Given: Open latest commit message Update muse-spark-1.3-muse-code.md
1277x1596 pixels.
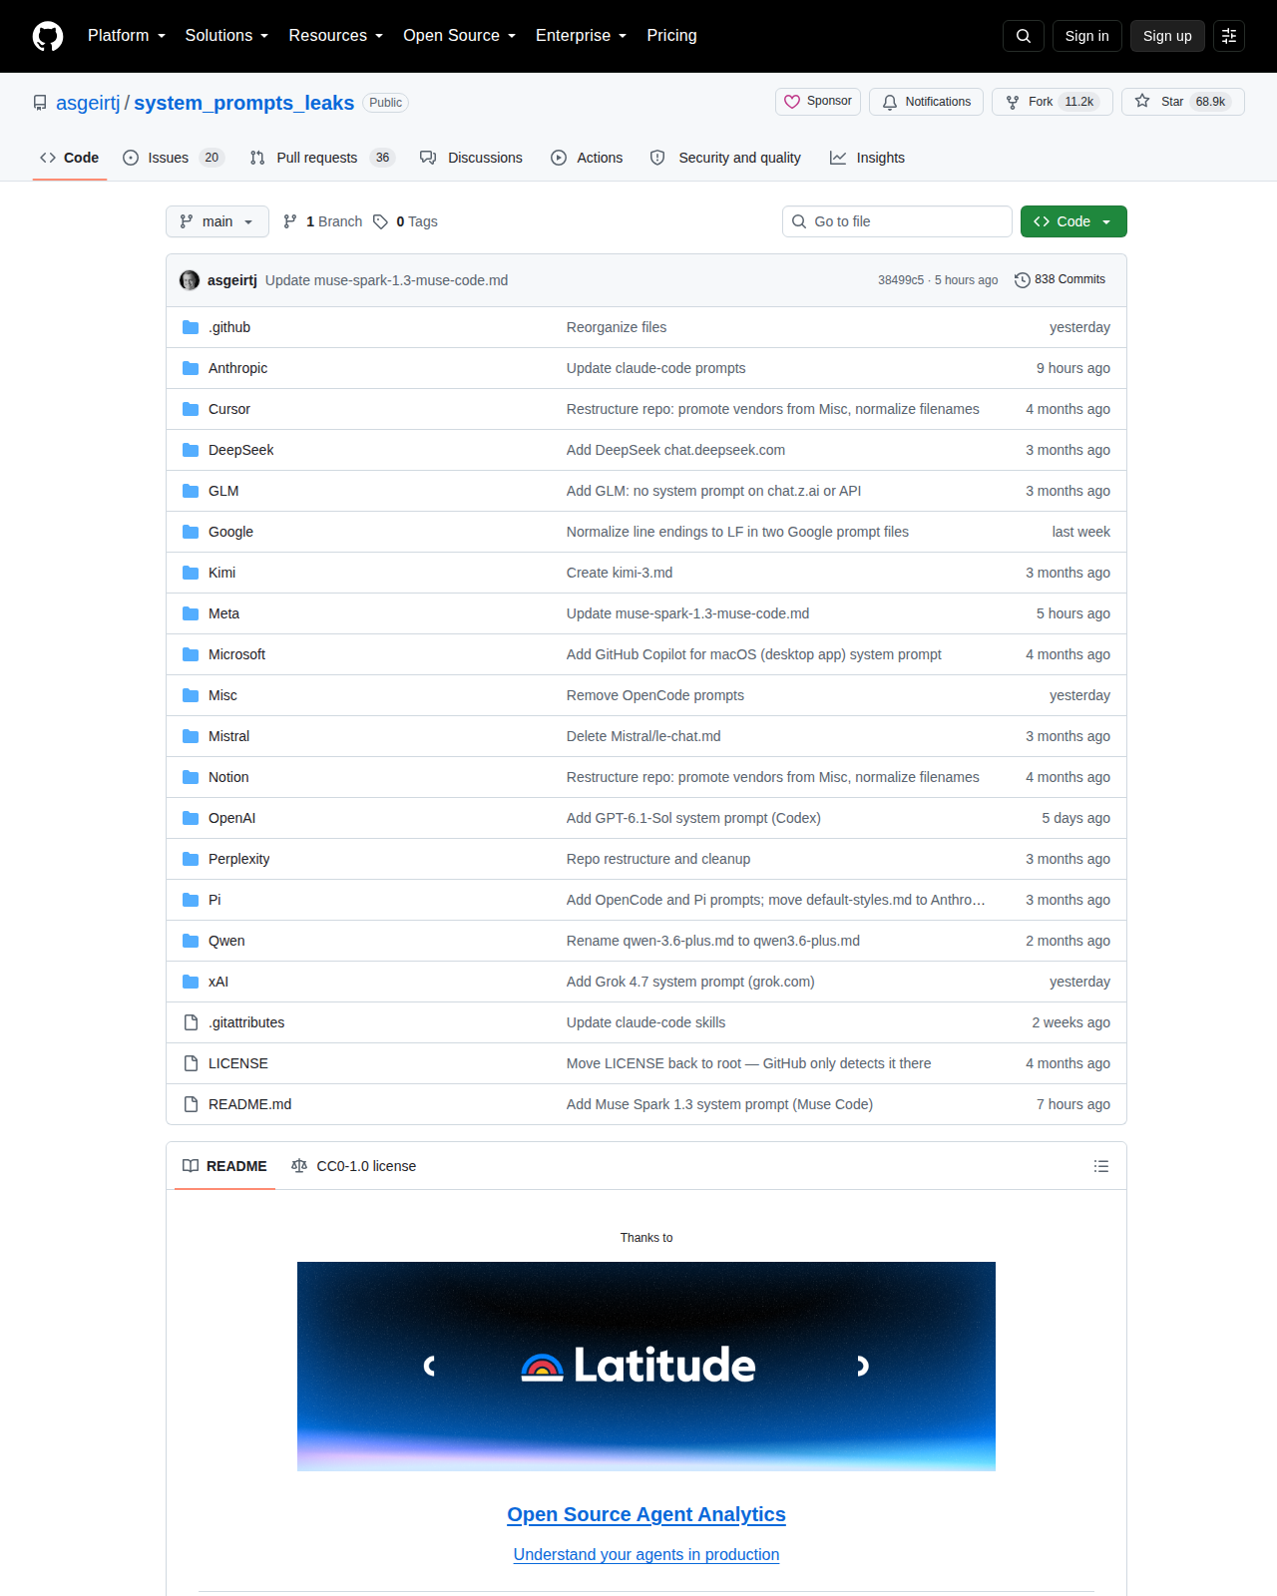Looking at the screenshot, I should click(x=386, y=280).
